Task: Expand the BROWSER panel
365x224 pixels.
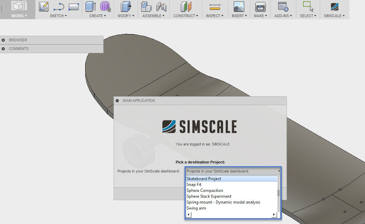Action: pos(4,40)
